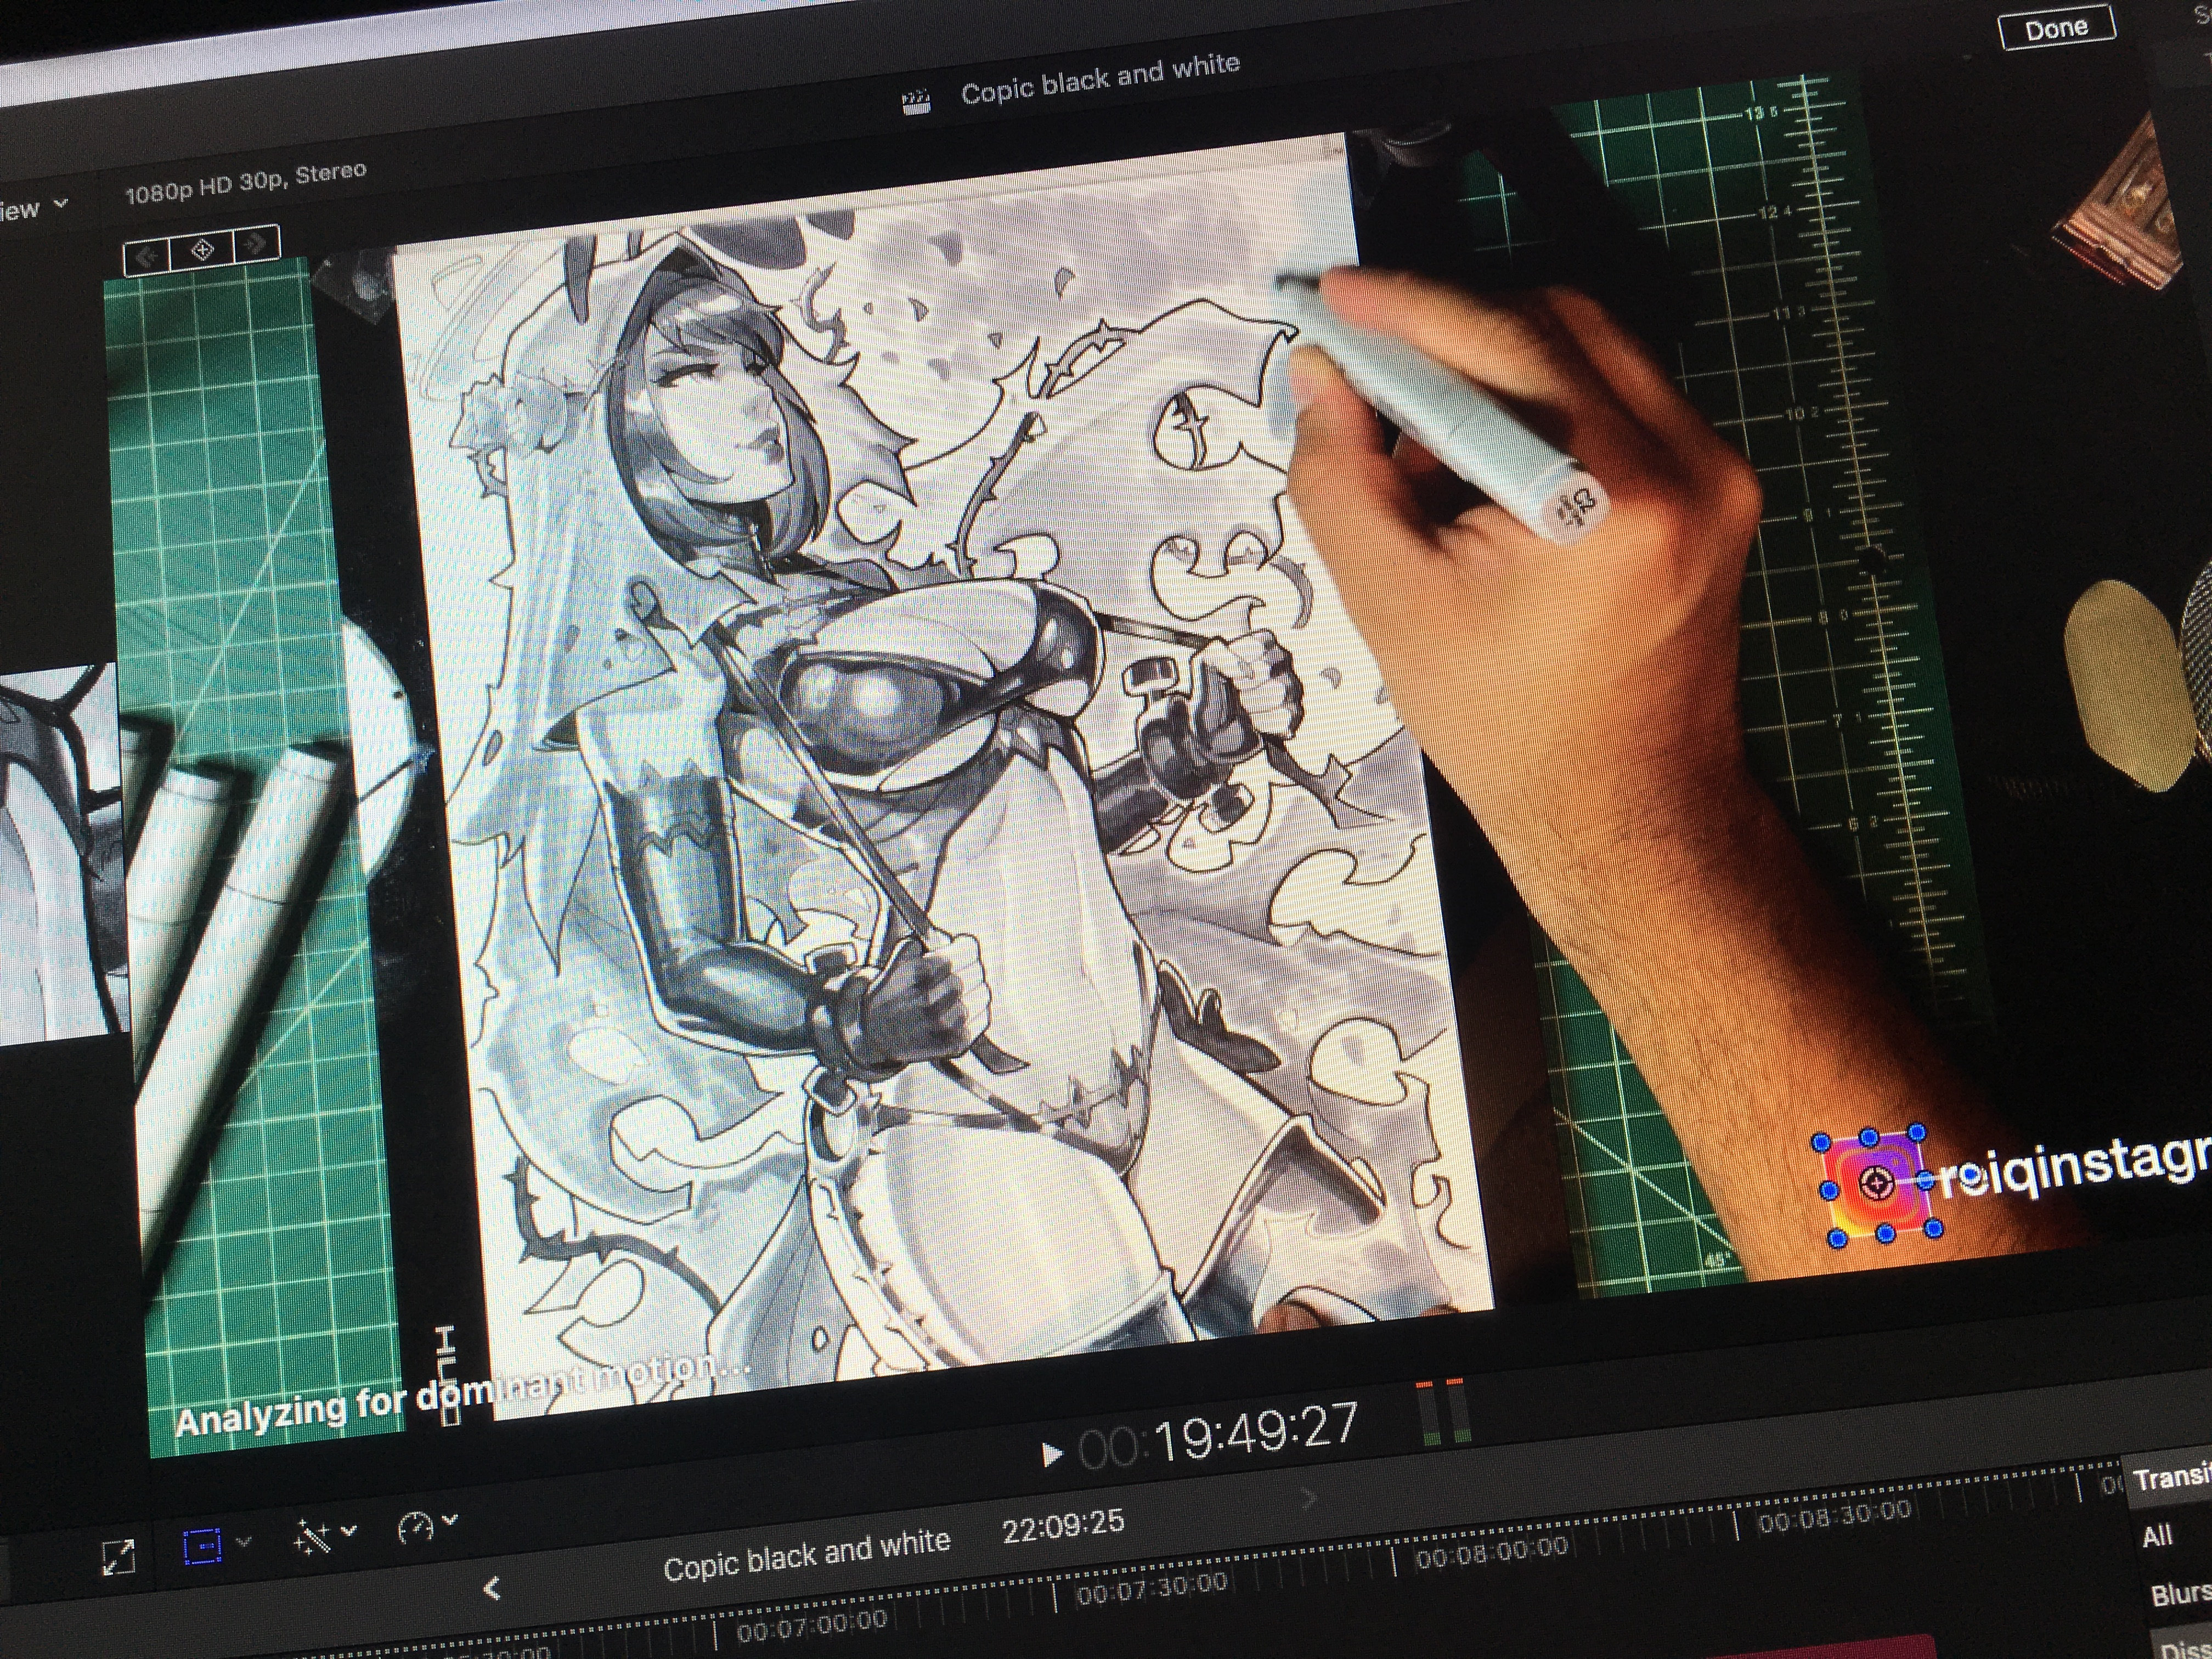Screen dimensions: 2212x1659
Task: Open the magic wand enhancements tool
Action: click(x=311, y=1537)
